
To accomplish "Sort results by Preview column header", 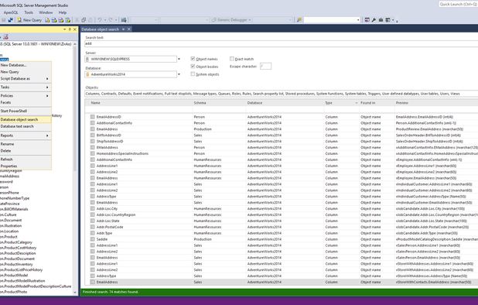I will [x=436, y=103].
